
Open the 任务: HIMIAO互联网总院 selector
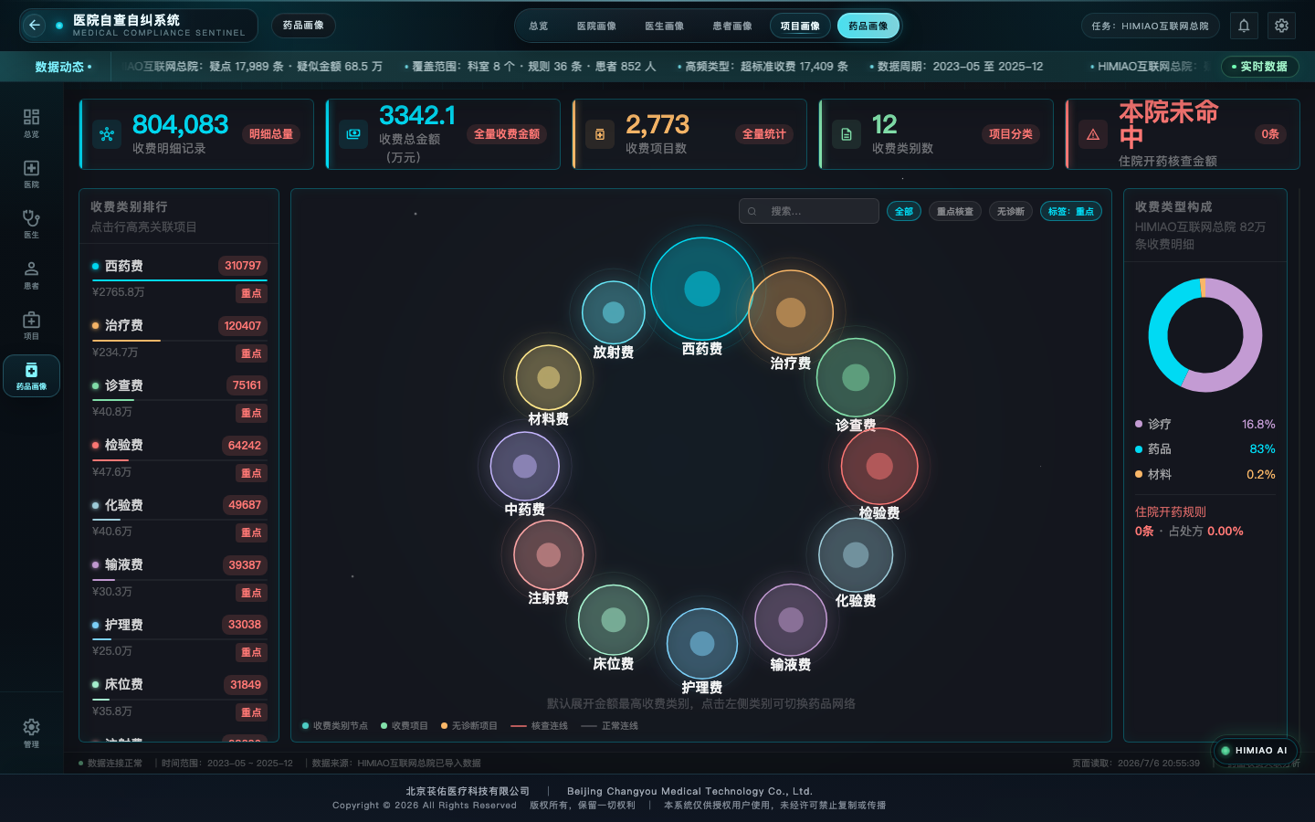pyautogui.click(x=1150, y=26)
